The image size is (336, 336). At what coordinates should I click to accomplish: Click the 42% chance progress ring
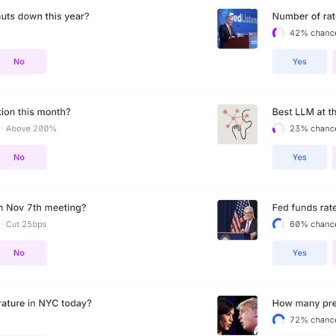[279, 33]
